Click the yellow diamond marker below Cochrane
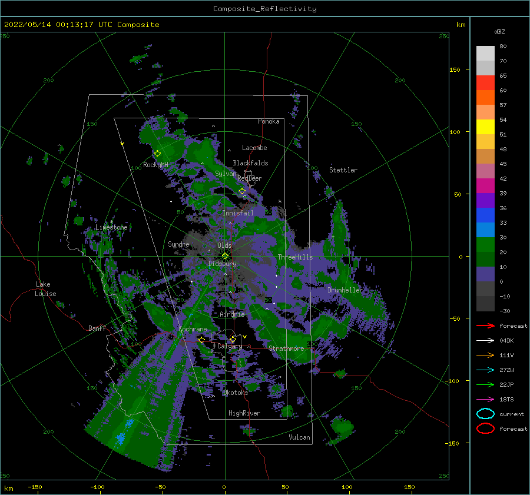The height and width of the screenshot is (495, 530). (x=201, y=340)
